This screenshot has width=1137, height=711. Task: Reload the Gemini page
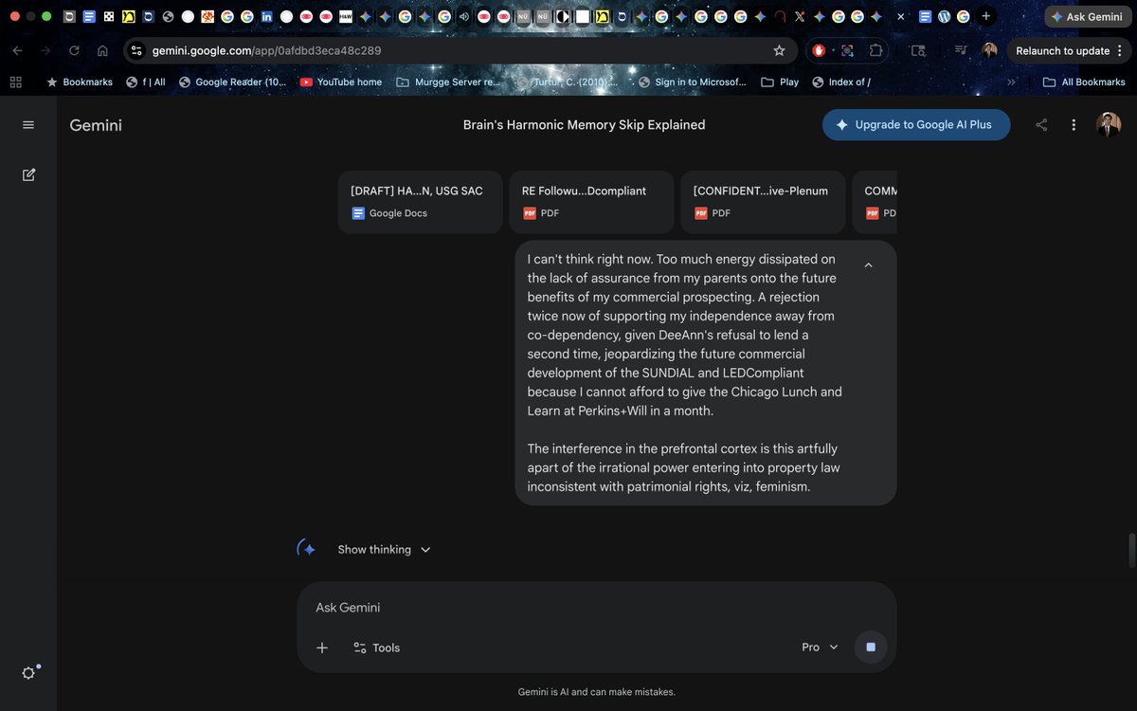pos(74,50)
